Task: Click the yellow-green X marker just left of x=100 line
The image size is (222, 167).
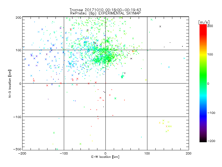Action: coord(146,80)
